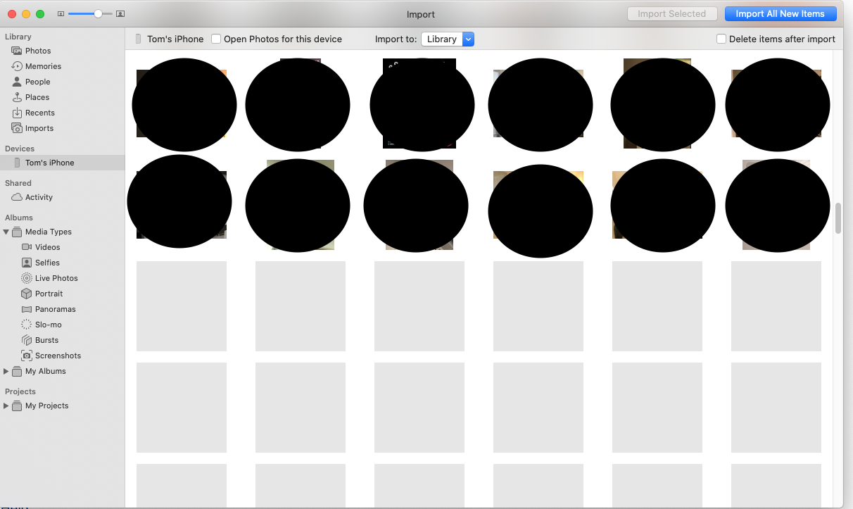Click the Bursts stacked photos icon
This screenshot has height=509, width=853.
click(x=27, y=340)
